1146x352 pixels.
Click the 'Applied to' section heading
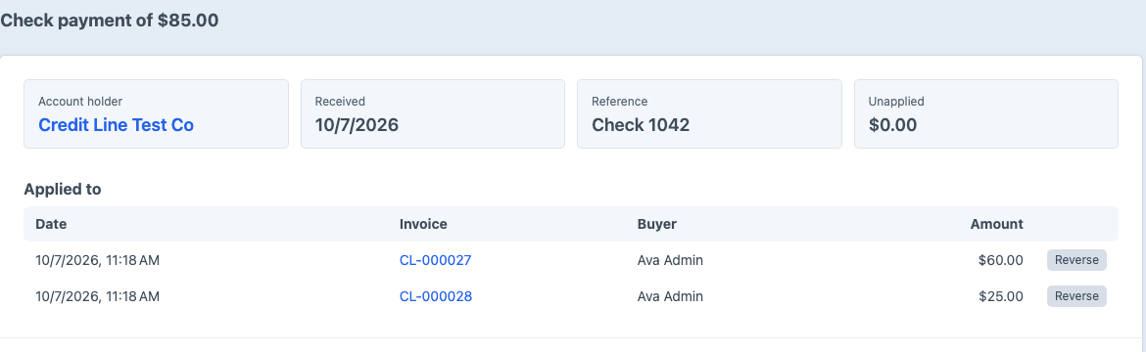[x=62, y=190]
